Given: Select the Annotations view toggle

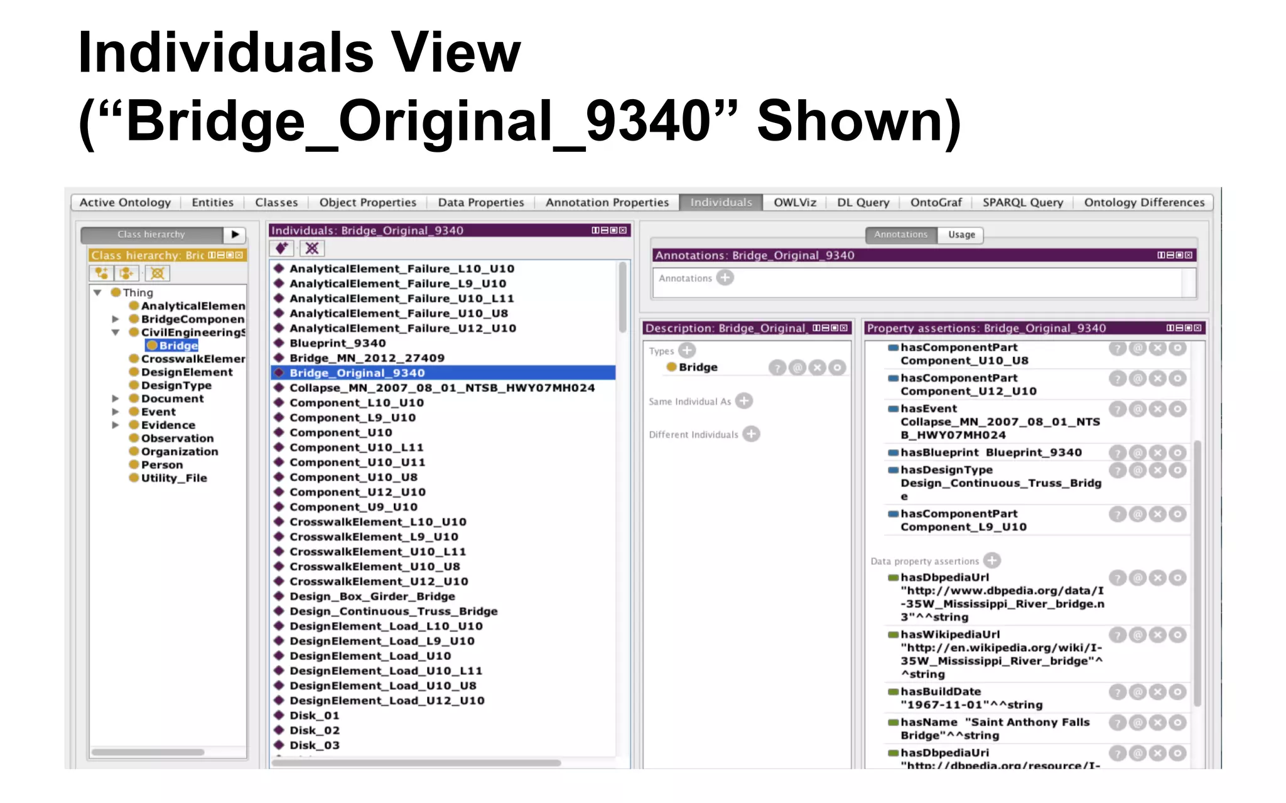Looking at the screenshot, I should (x=900, y=235).
